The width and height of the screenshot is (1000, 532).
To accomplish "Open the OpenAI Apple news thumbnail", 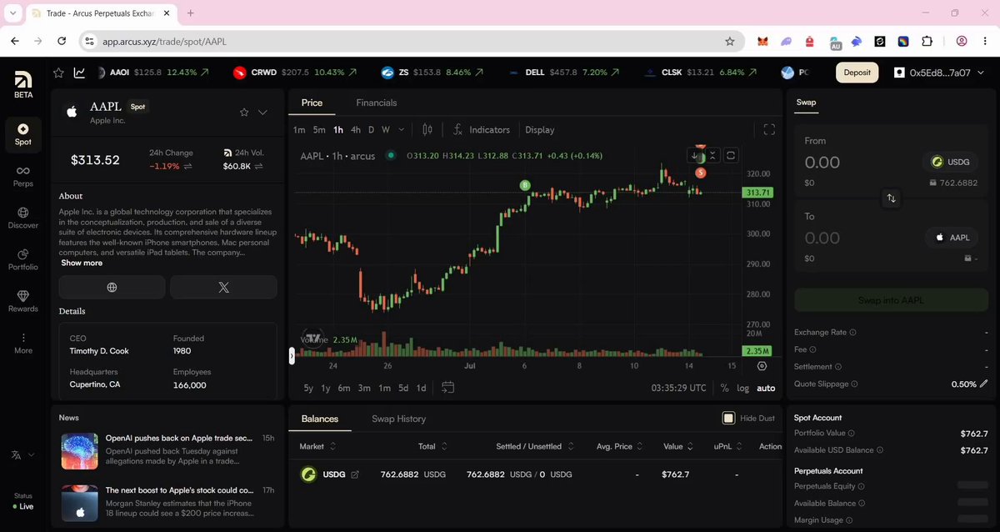I will pos(80,451).
